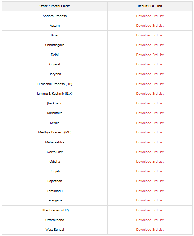Download the North East 3rd list

point(150,152)
